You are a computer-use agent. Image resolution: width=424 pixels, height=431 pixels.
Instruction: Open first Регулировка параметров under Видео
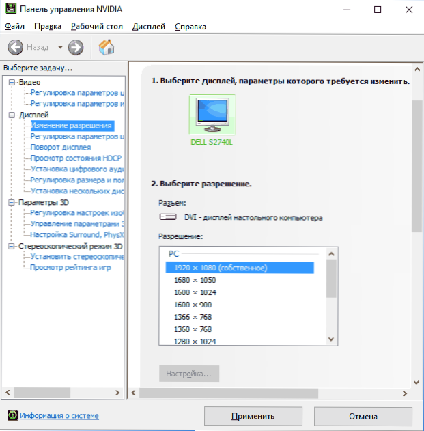[x=77, y=93]
